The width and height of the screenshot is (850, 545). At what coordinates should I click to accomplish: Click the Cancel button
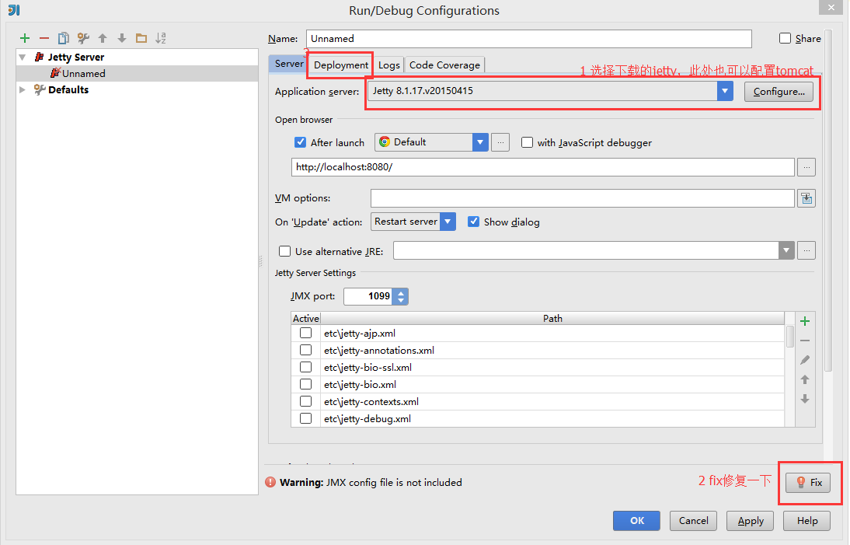(x=693, y=521)
